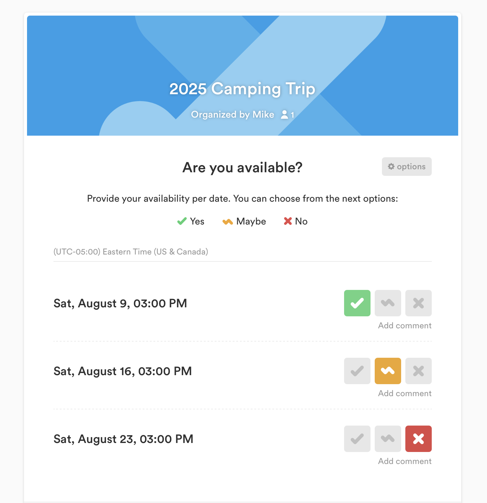Select Maybe for Sat, August 23
Viewport: 487px width, 503px height.
coord(388,439)
